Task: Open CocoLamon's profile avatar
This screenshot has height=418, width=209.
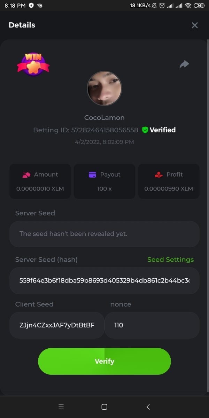Action: click(x=104, y=88)
